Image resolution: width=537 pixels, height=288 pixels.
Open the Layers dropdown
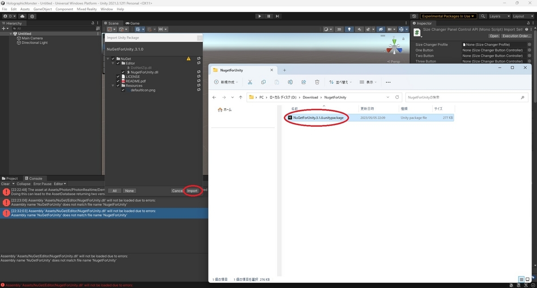click(x=499, y=16)
